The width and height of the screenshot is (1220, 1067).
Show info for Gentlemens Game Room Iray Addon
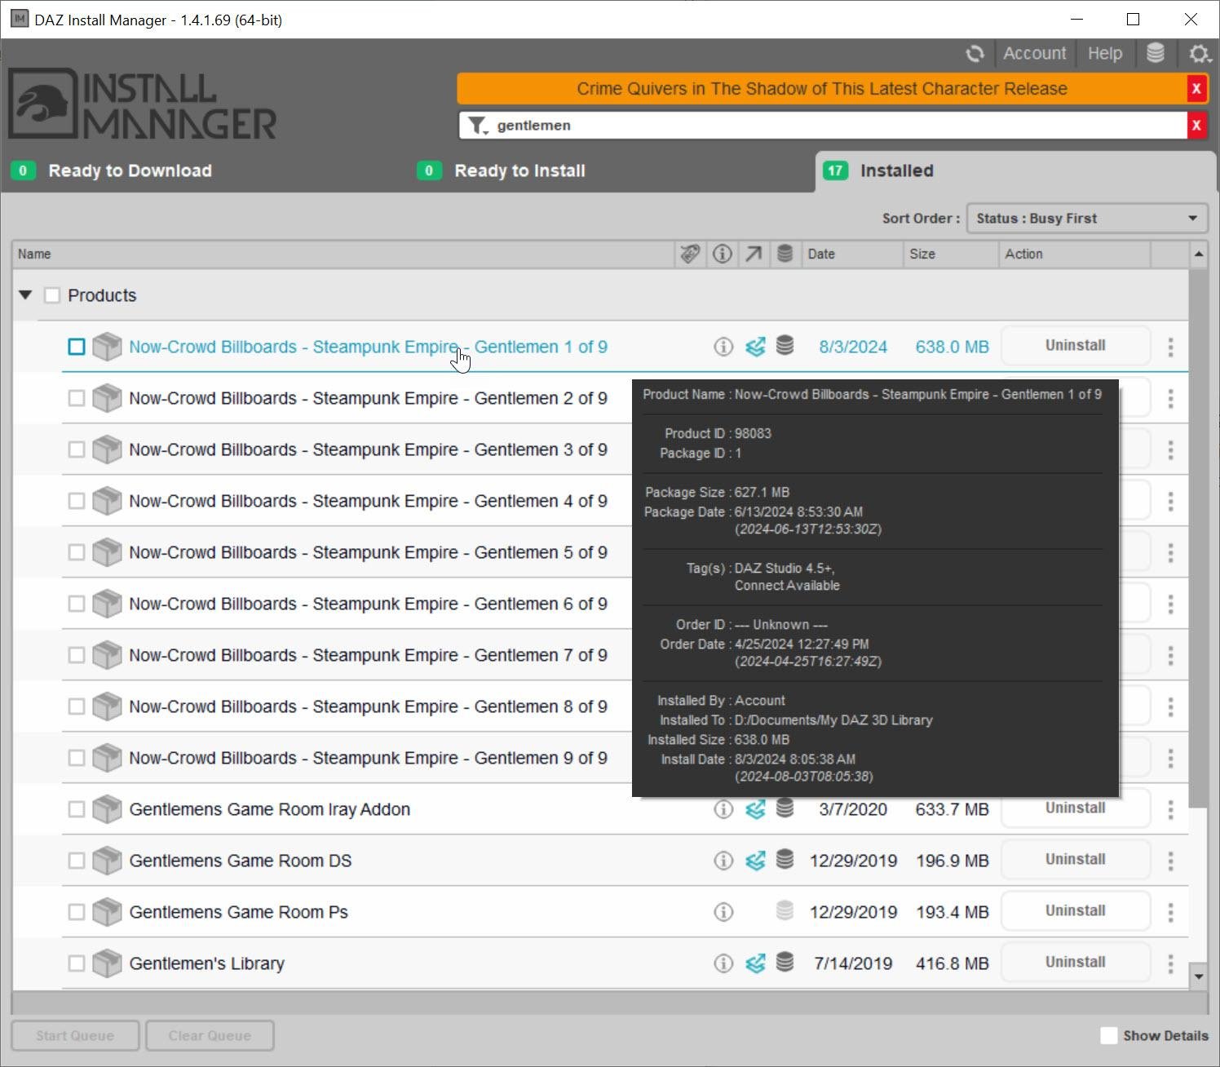click(723, 809)
